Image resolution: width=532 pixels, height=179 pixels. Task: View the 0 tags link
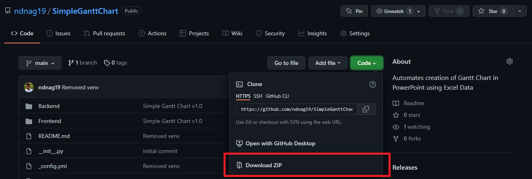(x=115, y=63)
